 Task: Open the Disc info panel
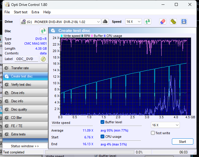tap(25, 101)
